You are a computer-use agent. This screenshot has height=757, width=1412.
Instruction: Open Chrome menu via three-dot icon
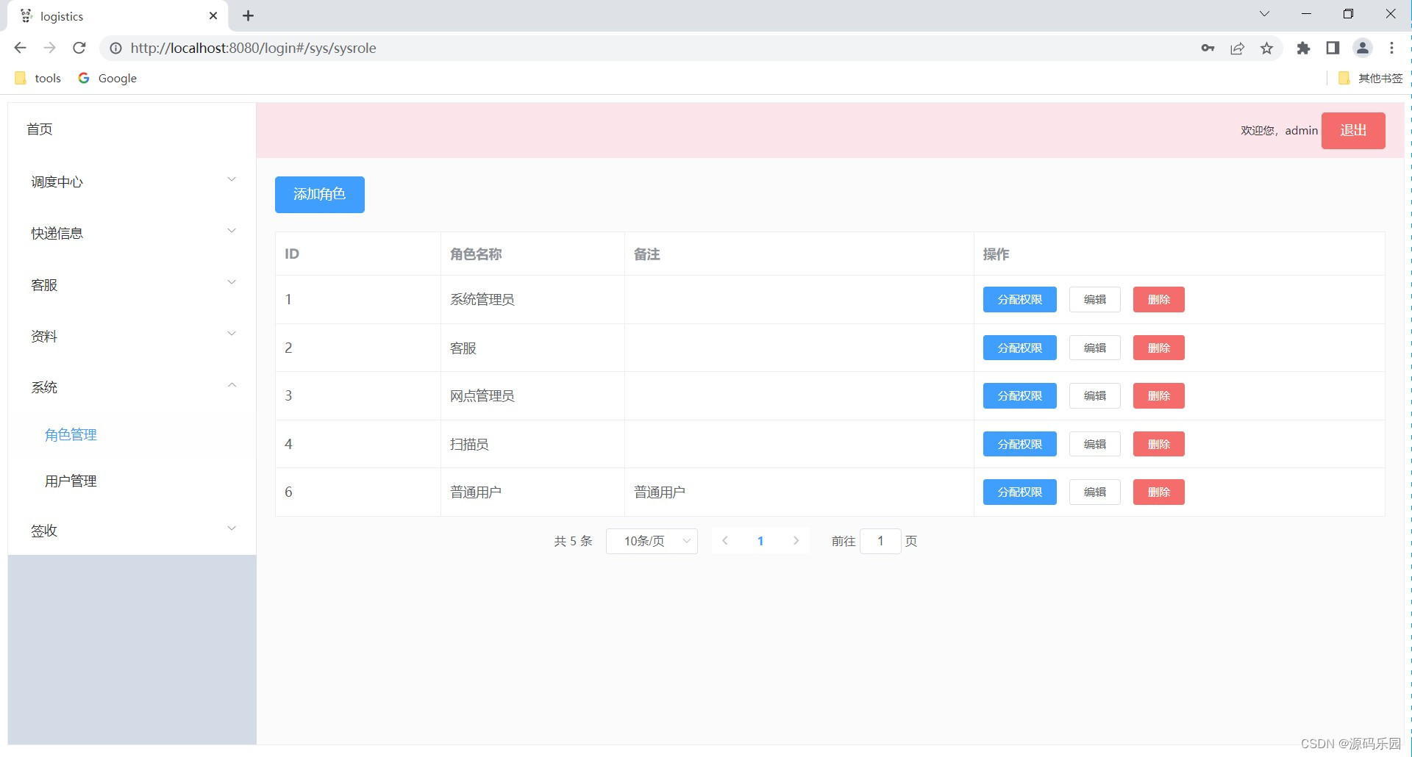[1391, 48]
